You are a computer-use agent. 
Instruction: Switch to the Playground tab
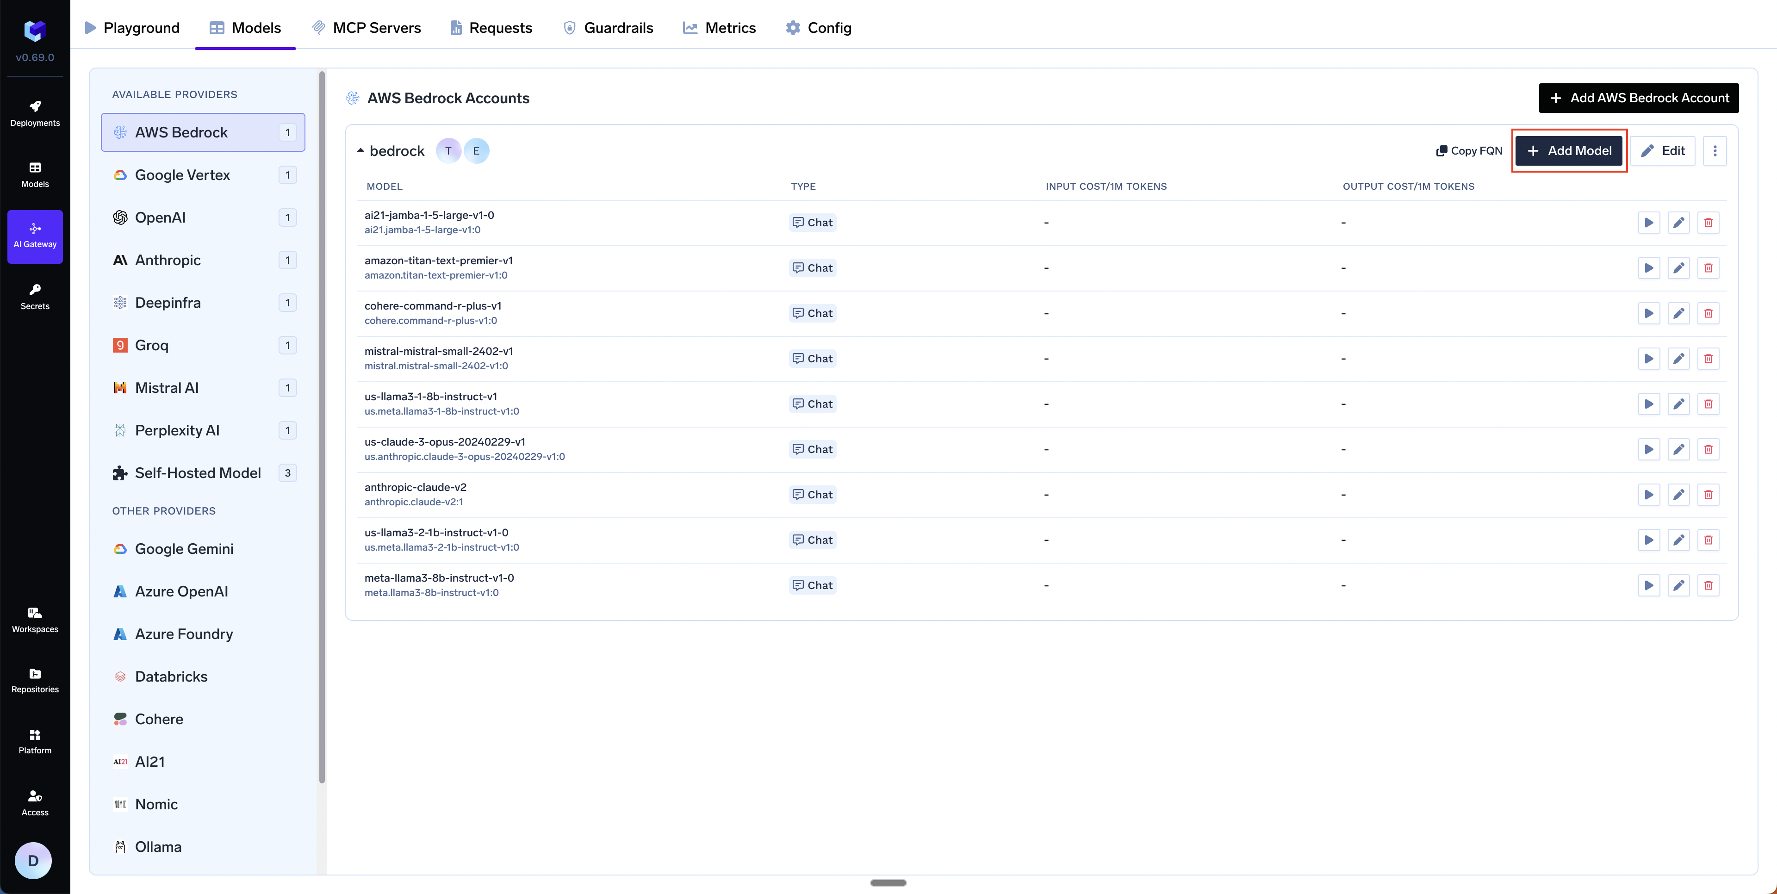[132, 28]
